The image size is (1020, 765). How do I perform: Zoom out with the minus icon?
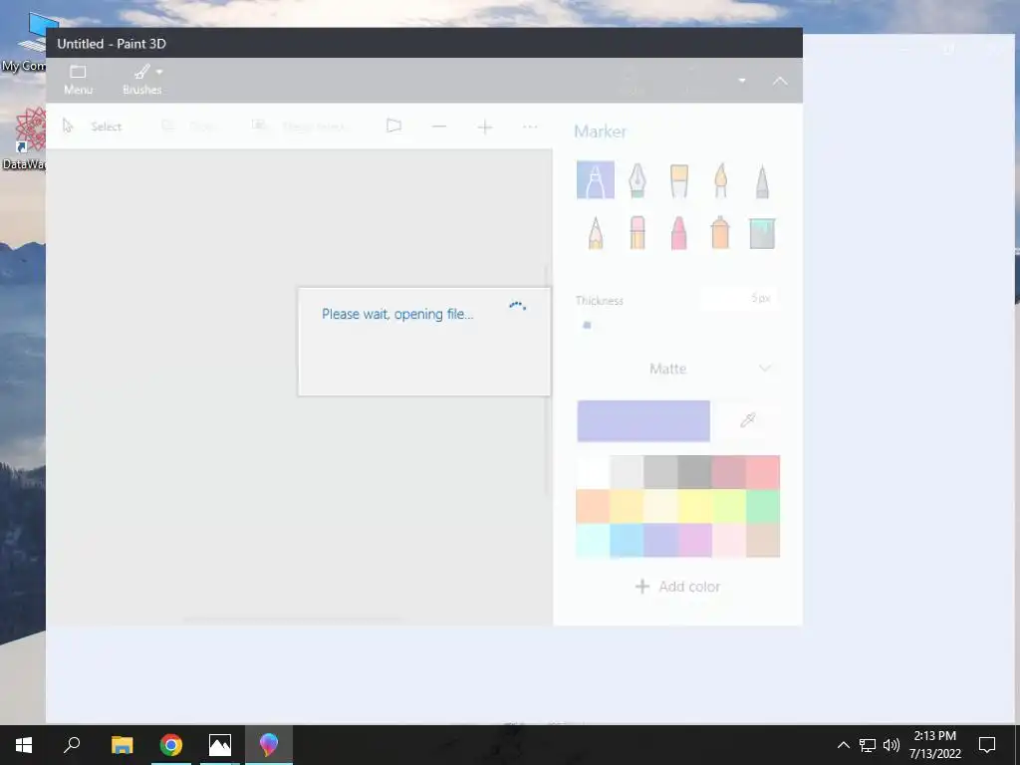pyautogui.click(x=439, y=127)
